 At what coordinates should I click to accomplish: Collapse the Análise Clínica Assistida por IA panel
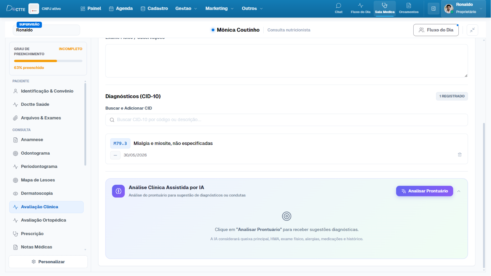point(459,191)
